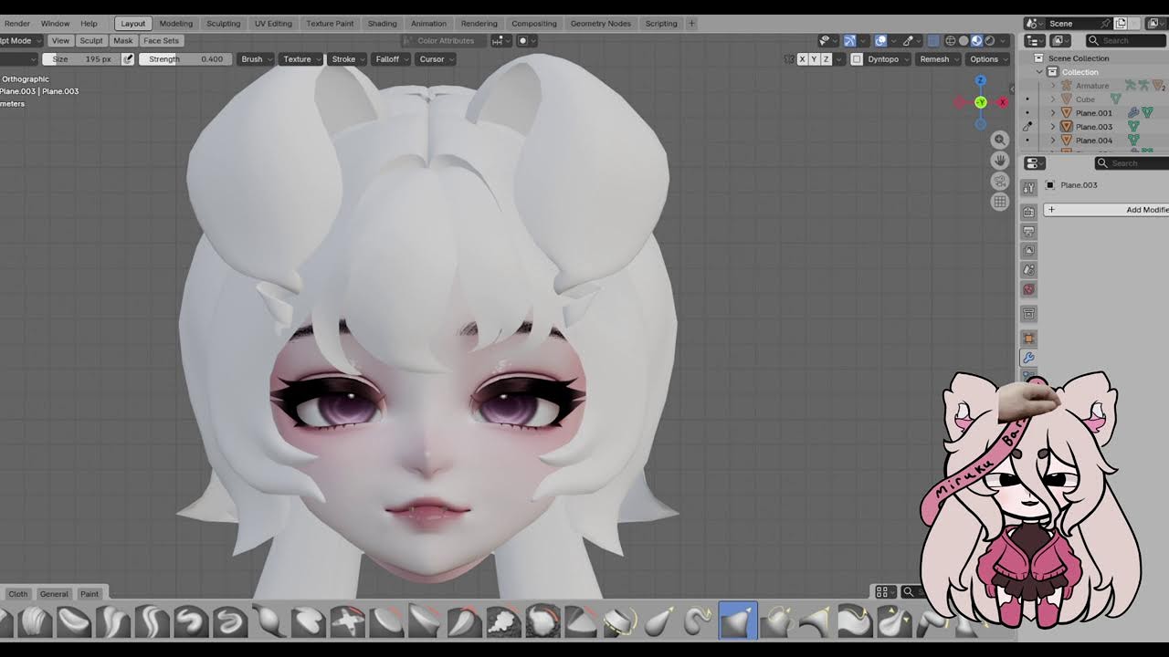Screen dimensions: 1169x657
Task: Open the Modifiers wrench tab
Action: coord(1029,358)
